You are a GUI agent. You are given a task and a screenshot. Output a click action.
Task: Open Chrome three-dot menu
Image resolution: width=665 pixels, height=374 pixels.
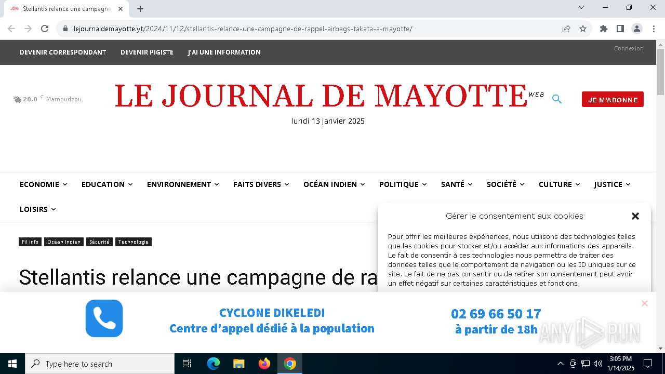654,29
